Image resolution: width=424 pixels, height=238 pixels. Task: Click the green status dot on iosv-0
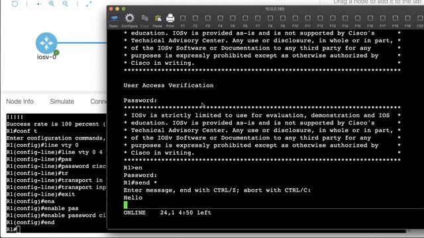[x=56, y=52]
